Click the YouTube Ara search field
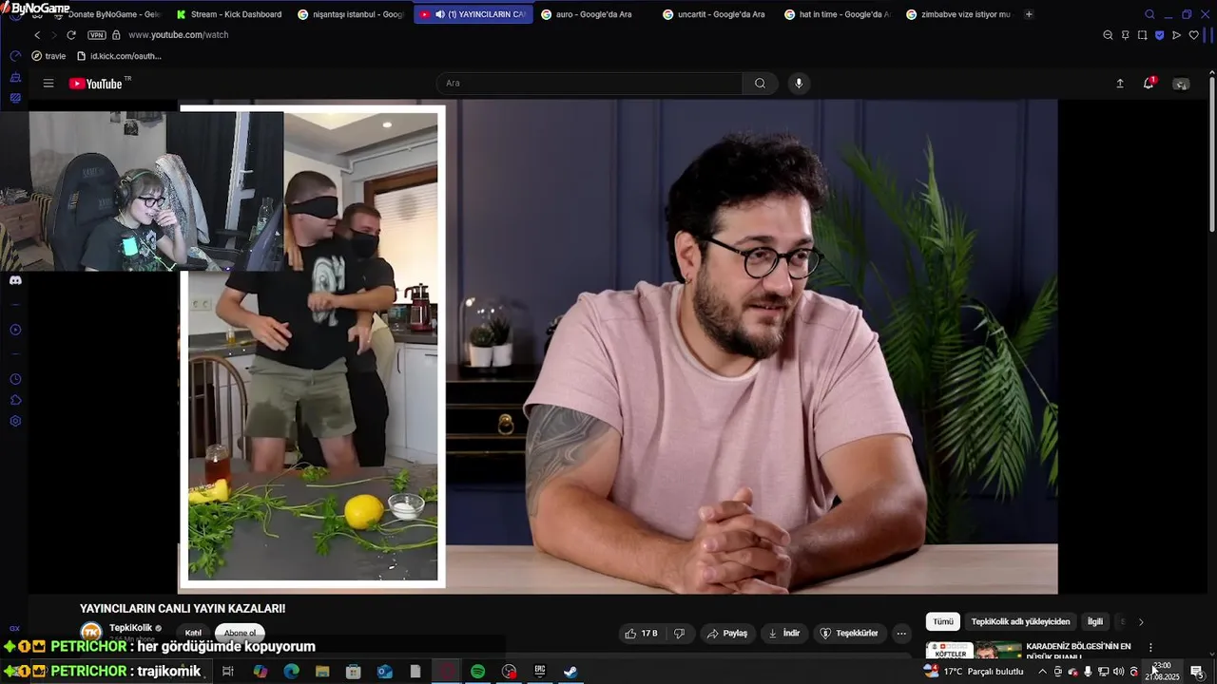Image resolution: width=1217 pixels, height=684 pixels. point(589,84)
